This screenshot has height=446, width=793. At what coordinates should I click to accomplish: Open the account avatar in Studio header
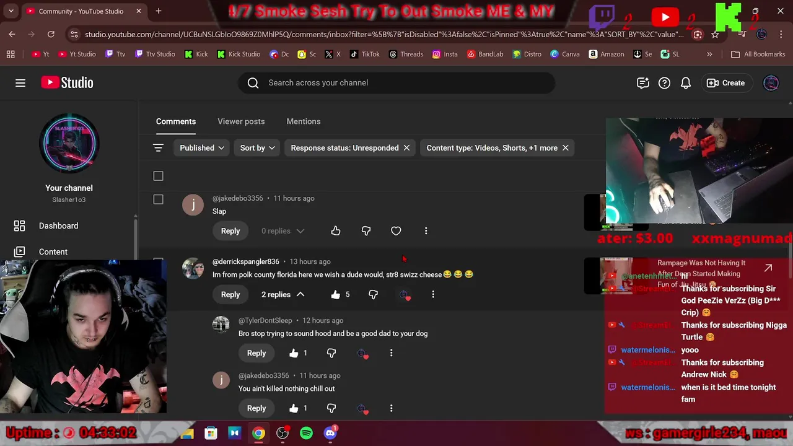(x=771, y=83)
